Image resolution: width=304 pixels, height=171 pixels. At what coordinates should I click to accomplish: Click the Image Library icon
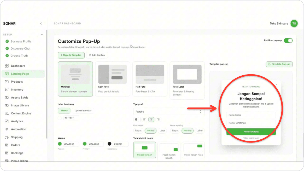7,105
